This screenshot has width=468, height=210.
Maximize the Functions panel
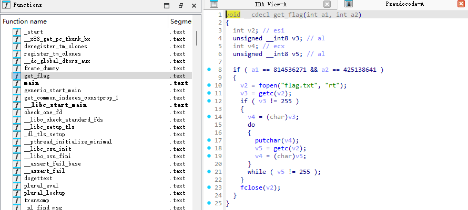click(x=167, y=6)
